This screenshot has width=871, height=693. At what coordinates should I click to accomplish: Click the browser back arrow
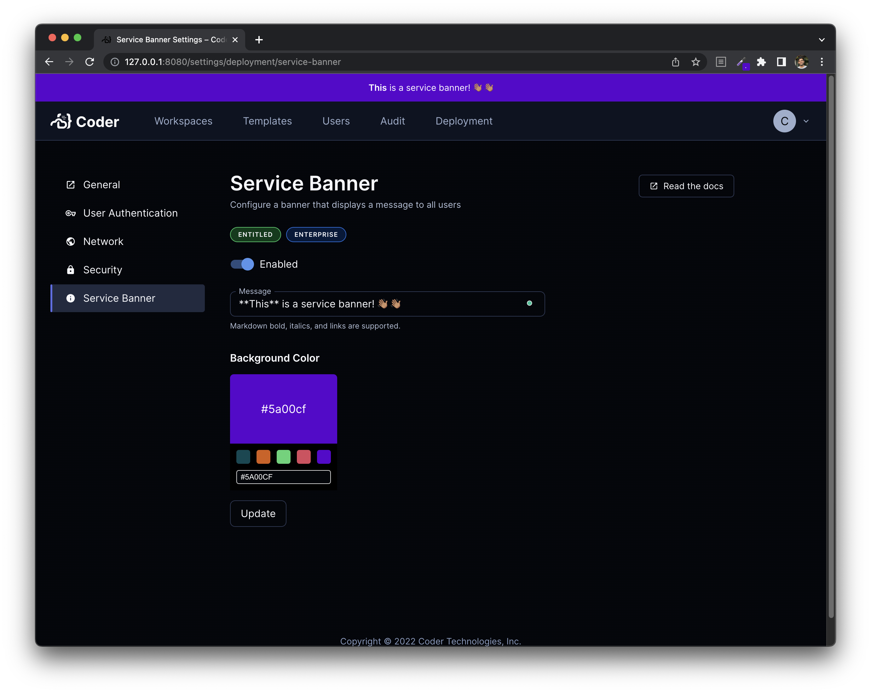(49, 62)
